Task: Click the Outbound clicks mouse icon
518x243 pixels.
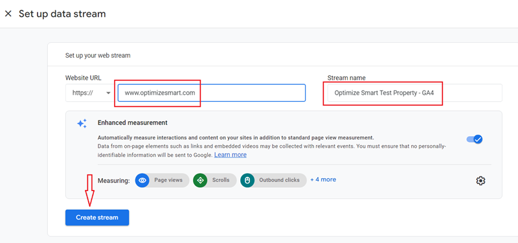Action: pos(247,180)
